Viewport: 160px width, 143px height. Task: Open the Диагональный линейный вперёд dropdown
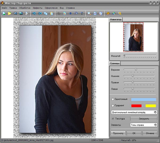(x=134, y=112)
